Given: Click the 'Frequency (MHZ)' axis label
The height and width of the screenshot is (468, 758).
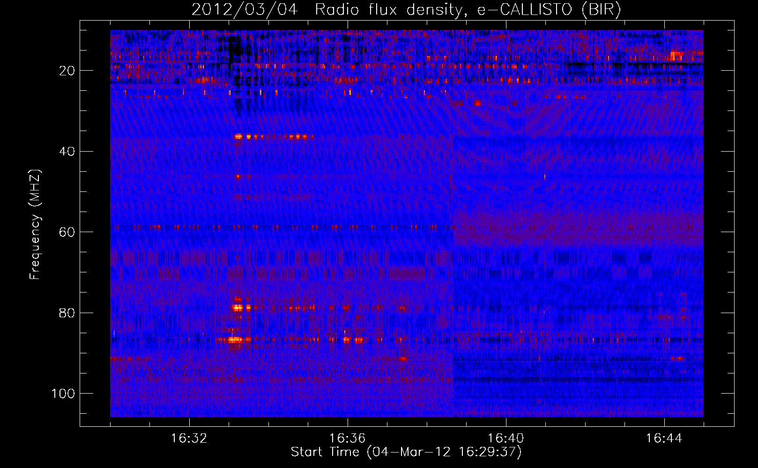Looking at the screenshot, I should 35,225.
